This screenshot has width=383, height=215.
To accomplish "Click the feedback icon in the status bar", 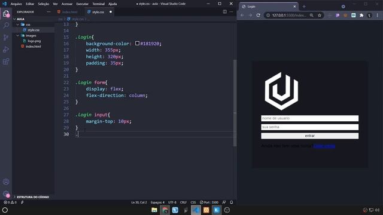I will pyautogui.click(x=224, y=202).
